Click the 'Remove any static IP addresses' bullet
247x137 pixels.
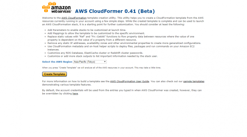(124, 43)
